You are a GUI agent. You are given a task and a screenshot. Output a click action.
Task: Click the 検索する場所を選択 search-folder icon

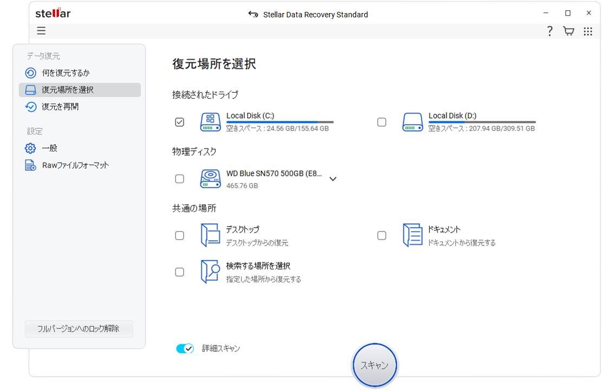(x=210, y=272)
